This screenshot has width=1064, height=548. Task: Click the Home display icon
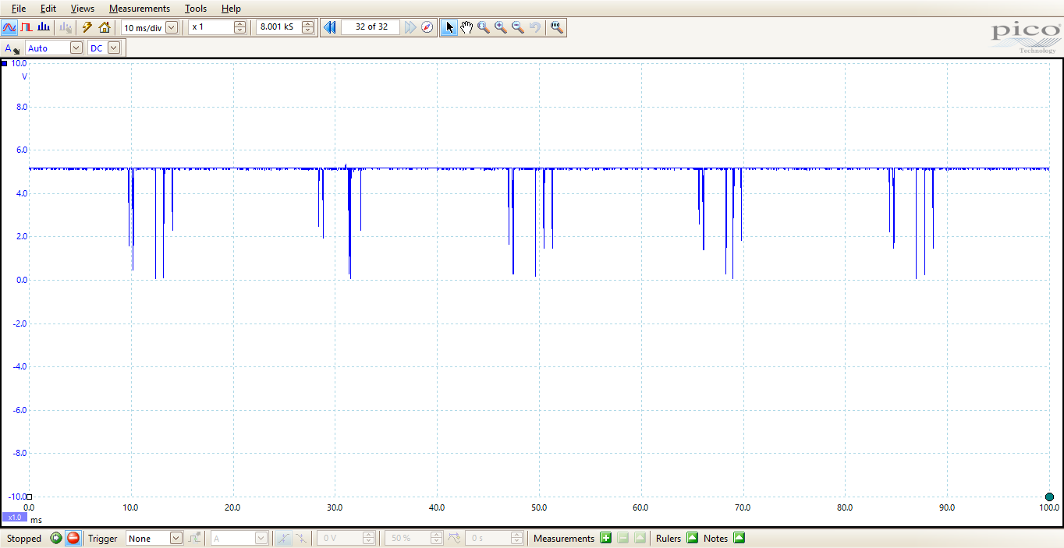(105, 27)
